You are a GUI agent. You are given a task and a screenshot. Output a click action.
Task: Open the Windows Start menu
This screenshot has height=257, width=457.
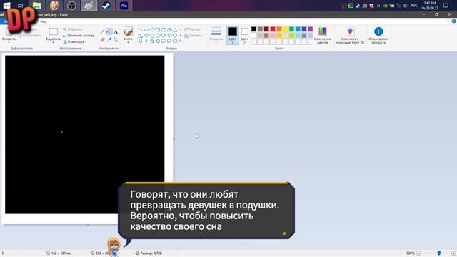pyautogui.click(x=6, y=6)
